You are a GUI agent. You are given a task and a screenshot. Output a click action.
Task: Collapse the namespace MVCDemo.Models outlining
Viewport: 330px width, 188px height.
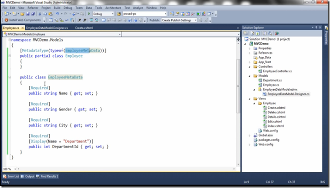(10, 40)
